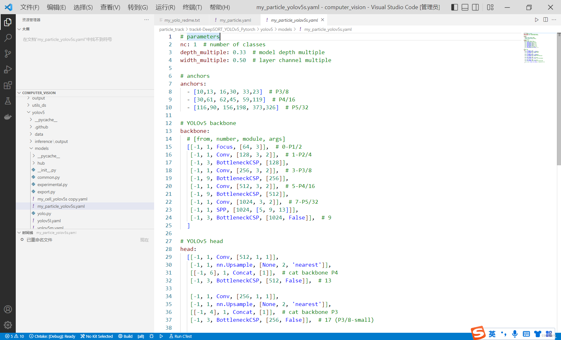This screenshot has width=561, height=340.
Task: Click the CMake debug bug icon
Action: (152, 336)
